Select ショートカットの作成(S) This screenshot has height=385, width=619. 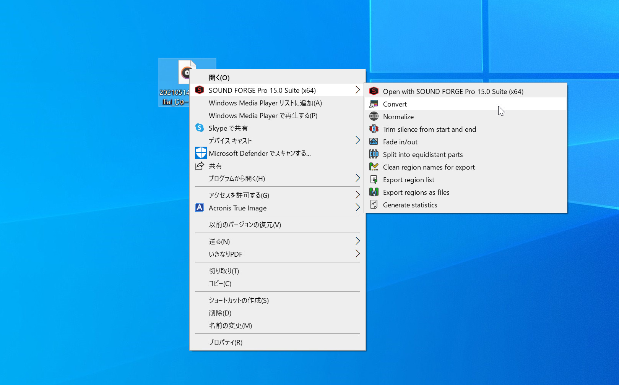point(278,300)
